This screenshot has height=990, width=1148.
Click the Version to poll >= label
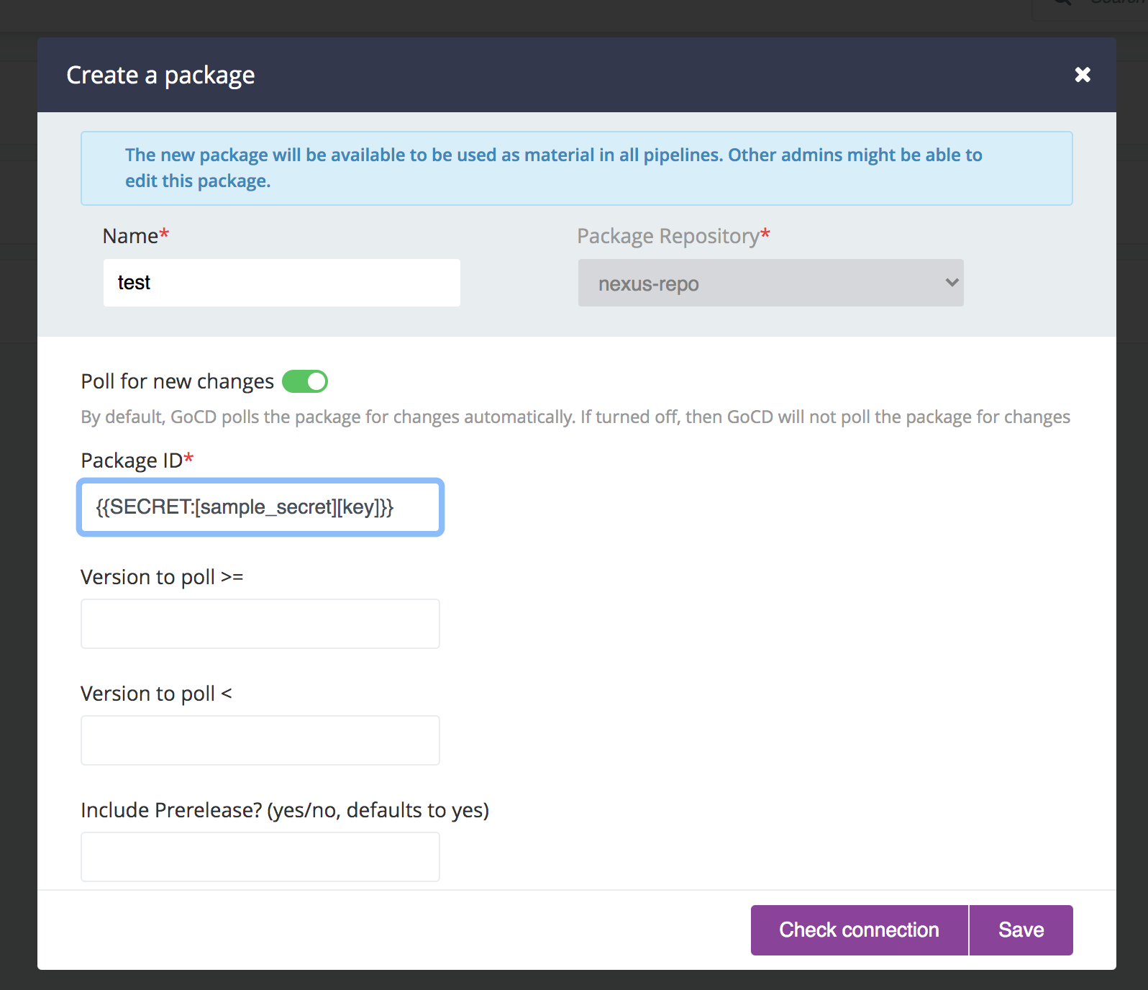[162, 577]
